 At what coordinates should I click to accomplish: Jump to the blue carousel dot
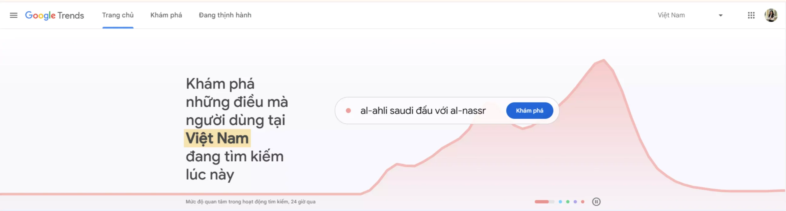tap(560, 202)
